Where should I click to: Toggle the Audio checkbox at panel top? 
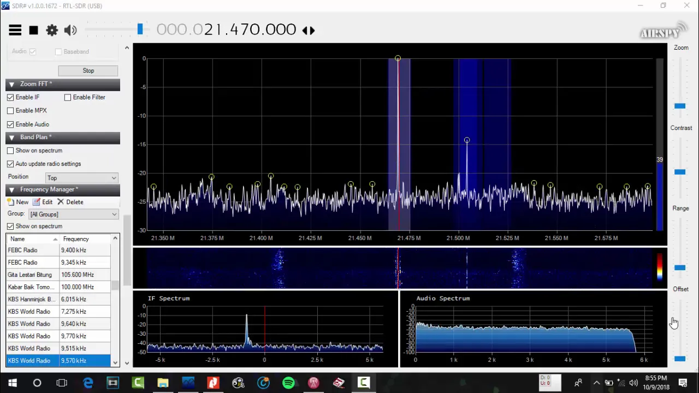click(33, 52)
